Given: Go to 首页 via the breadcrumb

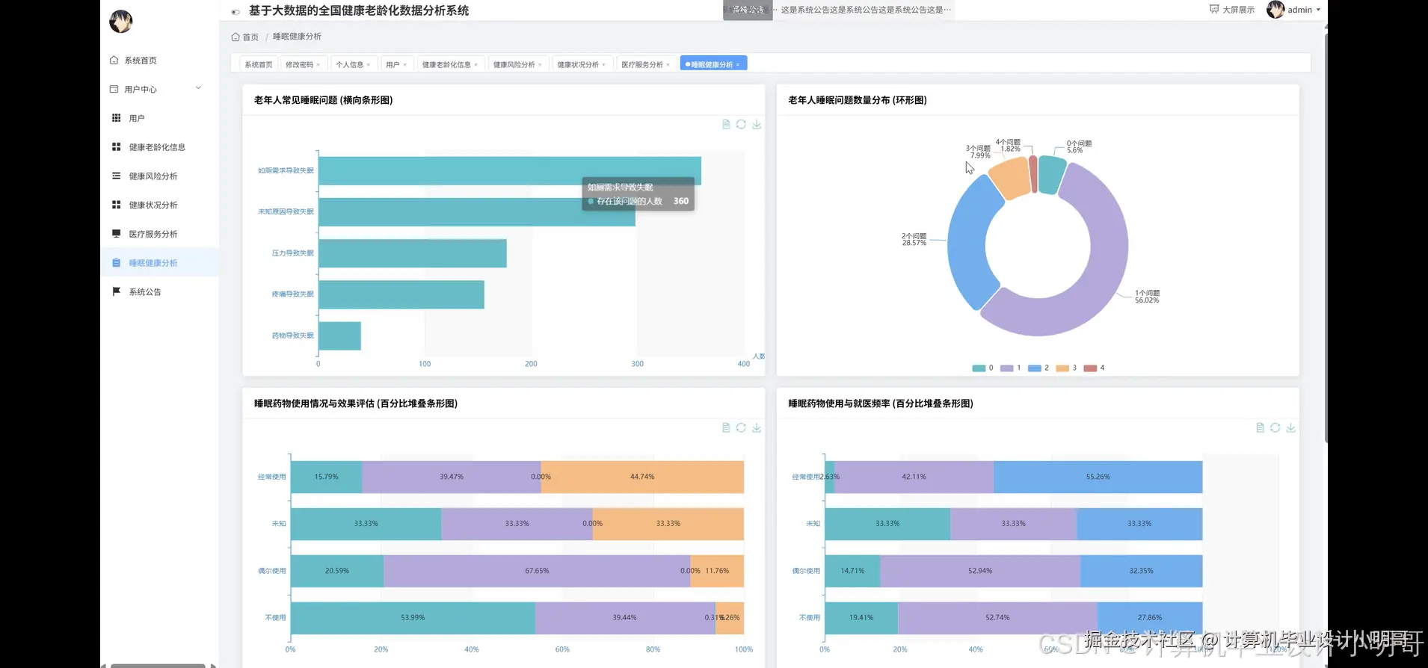Looking at the screenshot, I should tap(245, 37).
